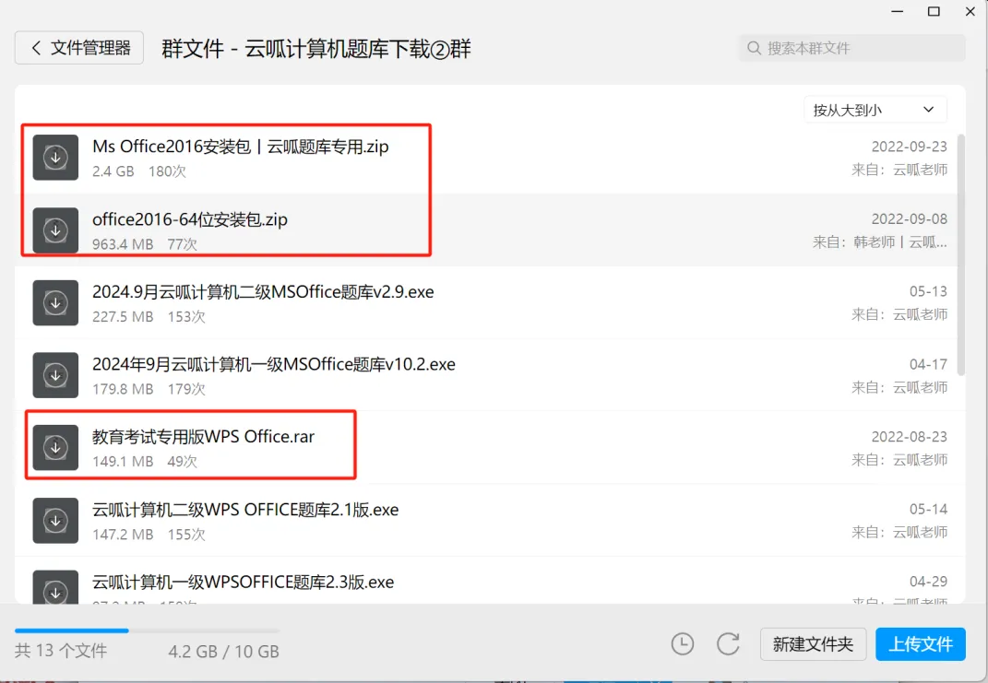Click download icon for 二级WPS OFFICE题库2.1版.exe
Image resolution: width=988 pixels, height=683 pixels.
pyautogui.click(x=55, y=521)
